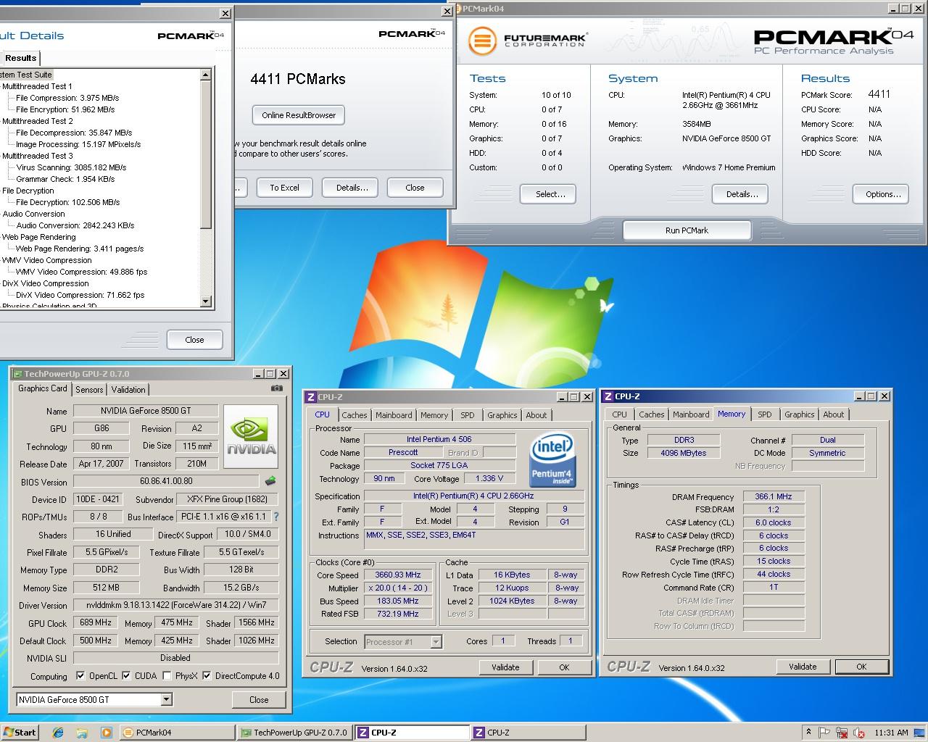Image resolution: width=928 pixels, height=742 pixels.
Task: Click Close button in GPU-Z window
Action: click(259, 699)
